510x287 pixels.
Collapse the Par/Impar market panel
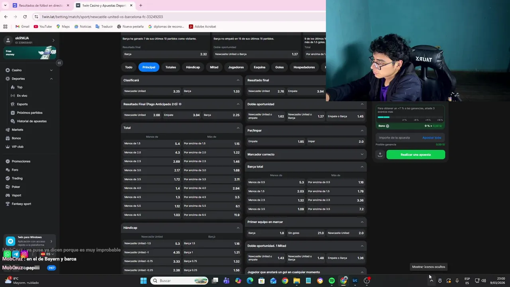(x=362, y=130)
